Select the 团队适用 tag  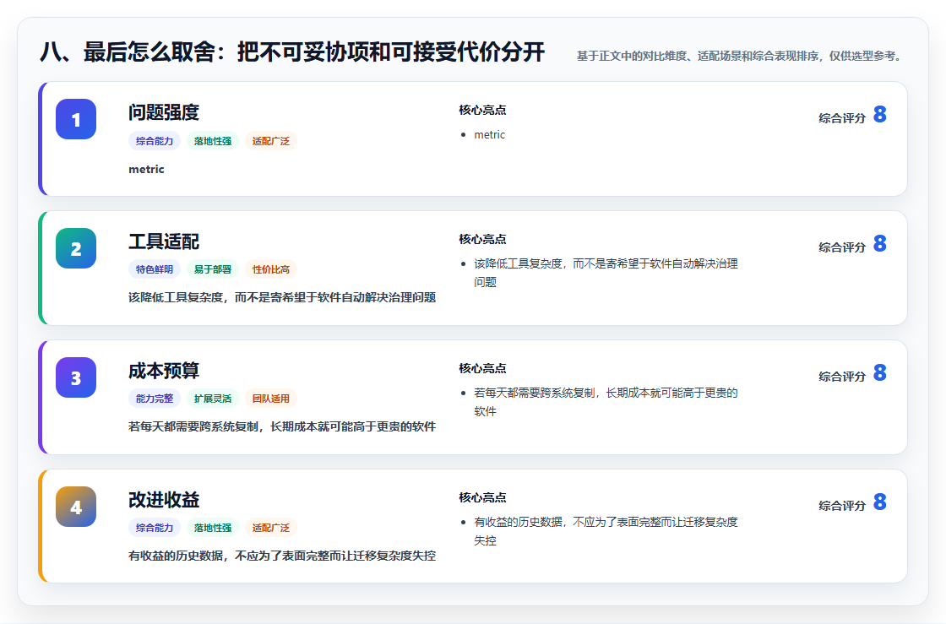pos(271,398)
